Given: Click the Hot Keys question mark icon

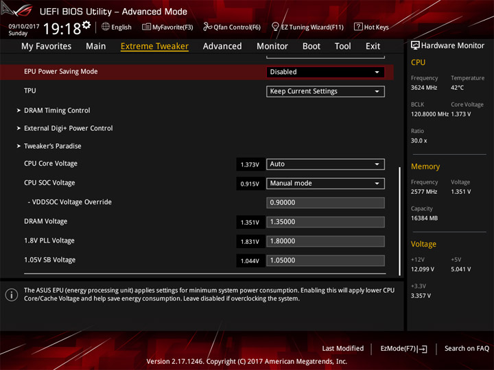Looking at the screenshot, I should tap(358, 27).
